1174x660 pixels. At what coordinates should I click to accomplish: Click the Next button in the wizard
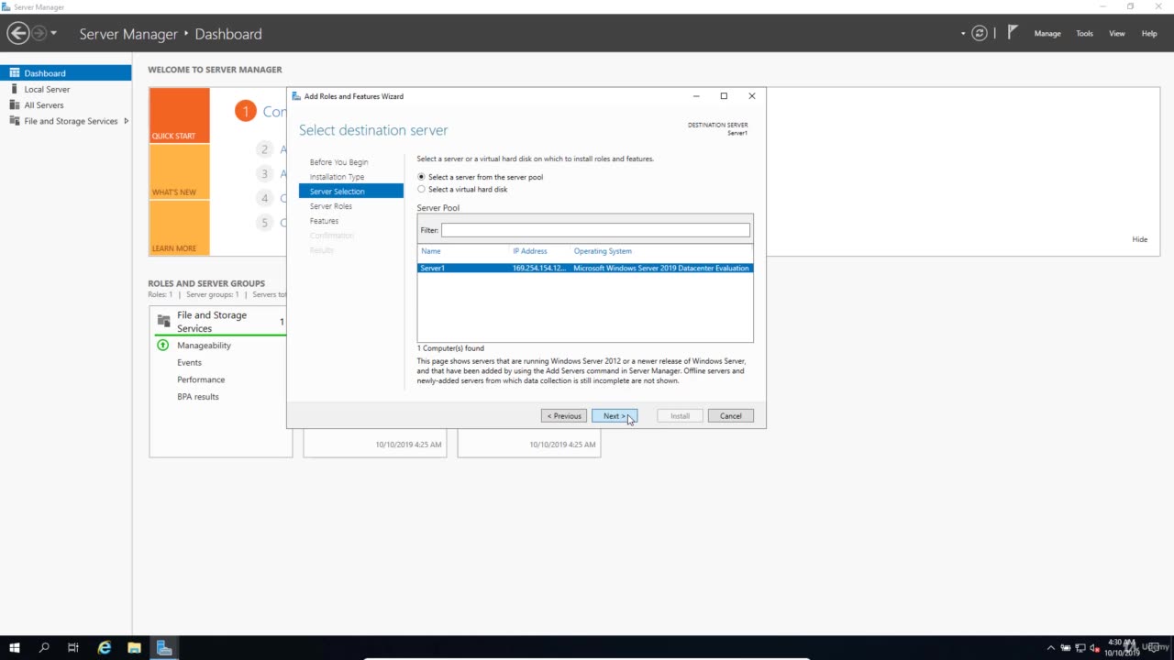[x=615, y=416]
